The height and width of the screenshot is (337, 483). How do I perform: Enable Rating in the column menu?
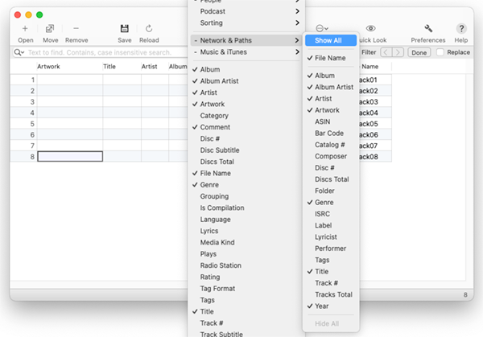tap(246, 277)
